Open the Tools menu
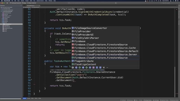The width and height of the screenshot is (180, 101). (46, 1)
